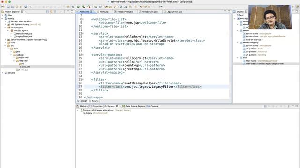Open the Run button dropdown arrow

click(81, 7)
